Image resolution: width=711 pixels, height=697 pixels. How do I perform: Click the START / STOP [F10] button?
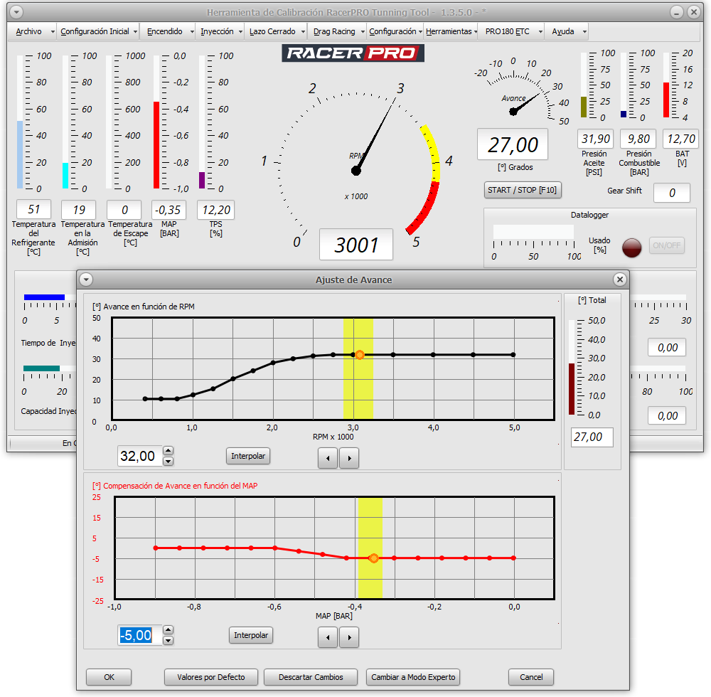pyautogui.click(x=523, y=190)
